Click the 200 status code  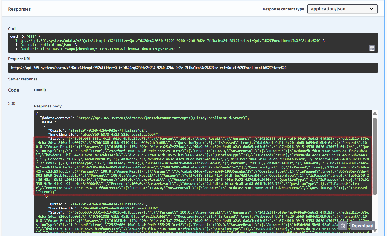[x=12, y=103]
